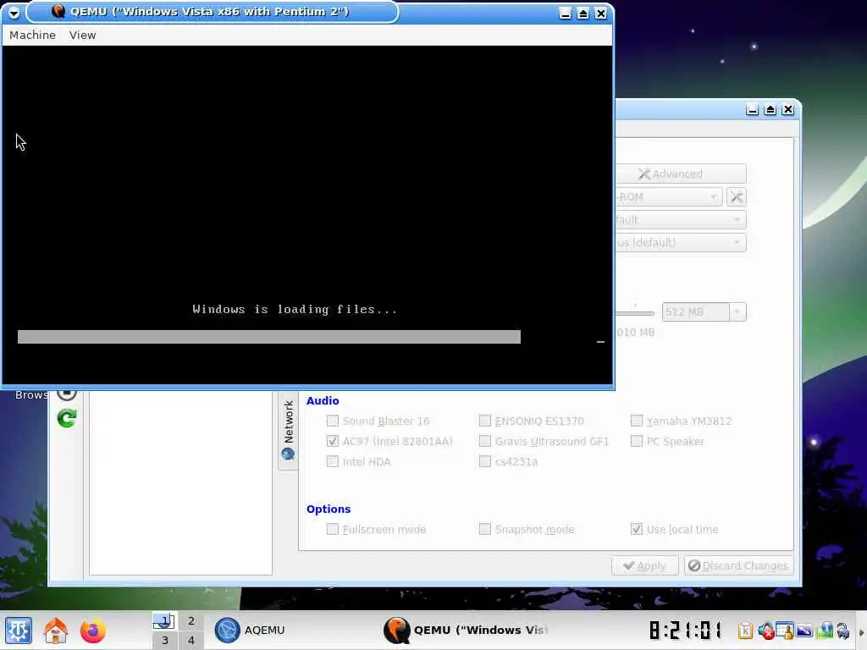Click the tools icon beside the -ROM dropdown
867x650 pixels.
pos(737,196)
